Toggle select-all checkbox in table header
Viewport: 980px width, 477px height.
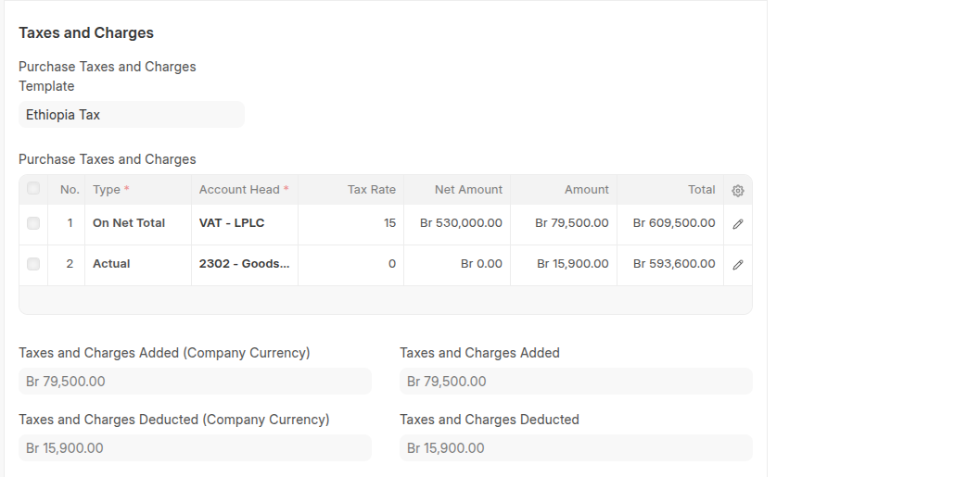tap(33, 189)
